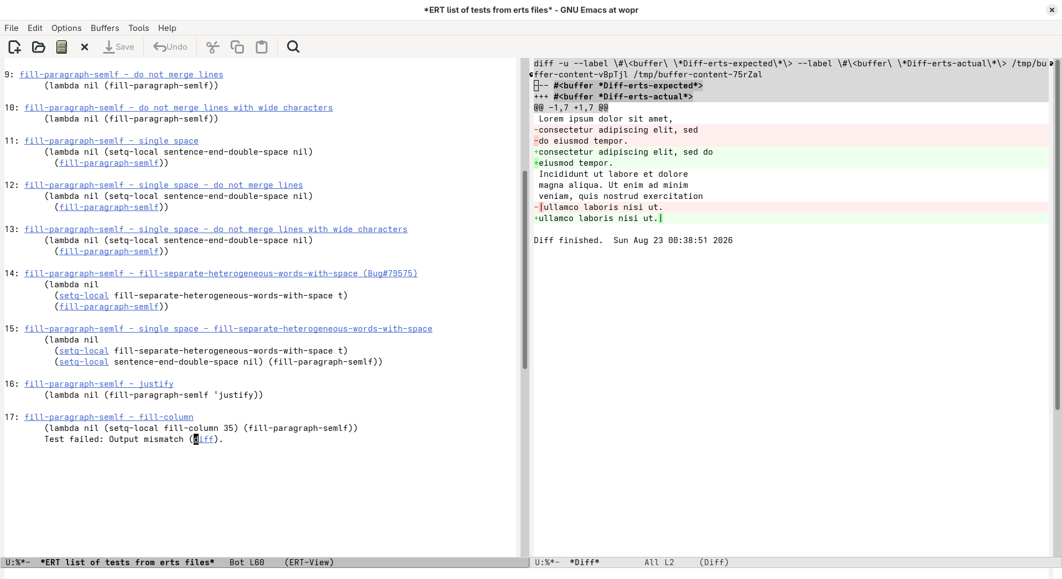Open test 14 Bug#79575 link
This screenshot has width=1062, height=579.
[221, 273]
